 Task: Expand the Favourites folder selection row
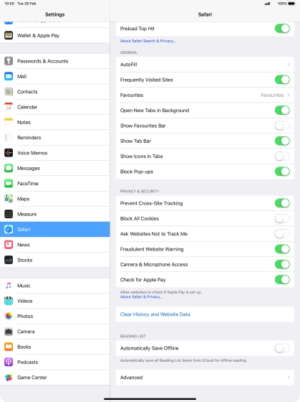click(x=205, y=95)
